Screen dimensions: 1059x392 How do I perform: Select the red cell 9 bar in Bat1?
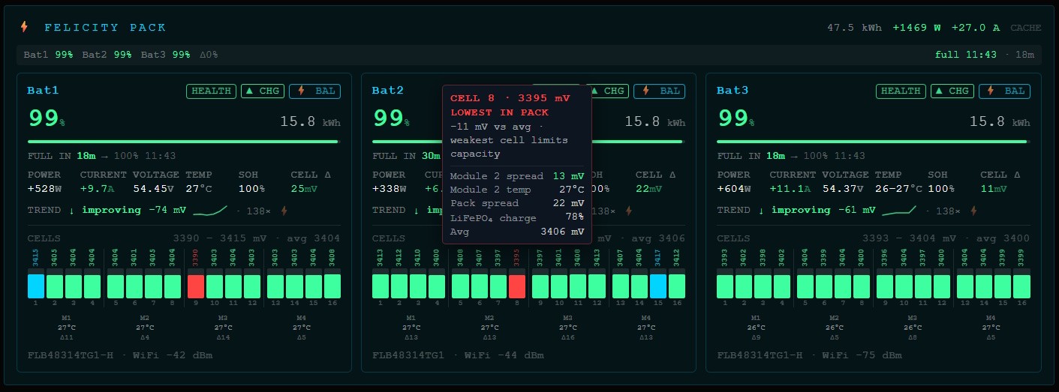(x=196, y=286)
